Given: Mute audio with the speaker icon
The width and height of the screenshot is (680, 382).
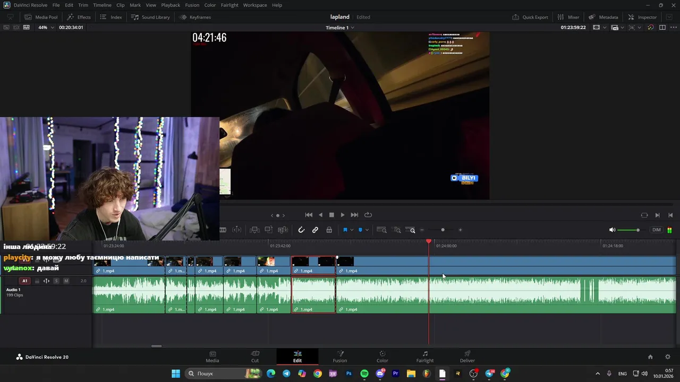Looking at the screenshot, I should 612,230.
